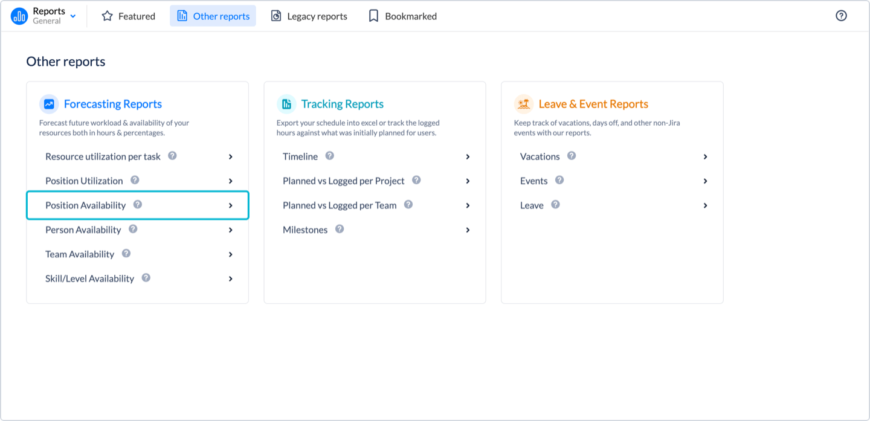Click help icon beside Resource utilization per task
870x421 pixels.
pos(172,156)
